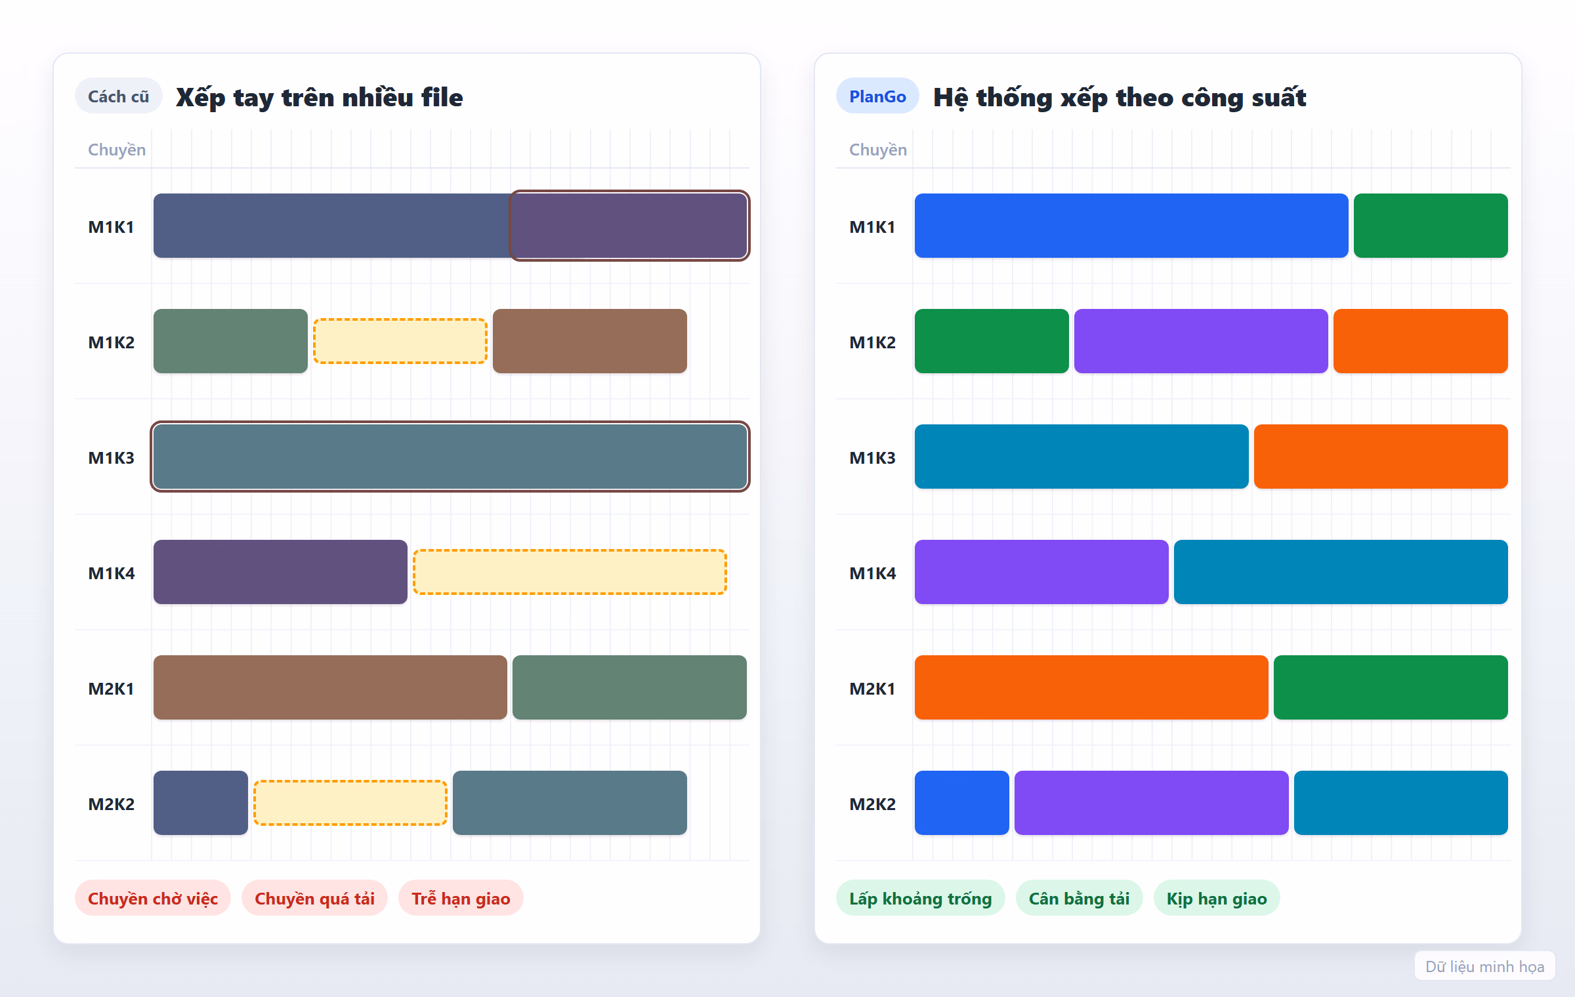Select the brown bar in left M2K1 row
Image resolution: width=1575 pixels, height=997 pixels.
(x=330, y=687)
